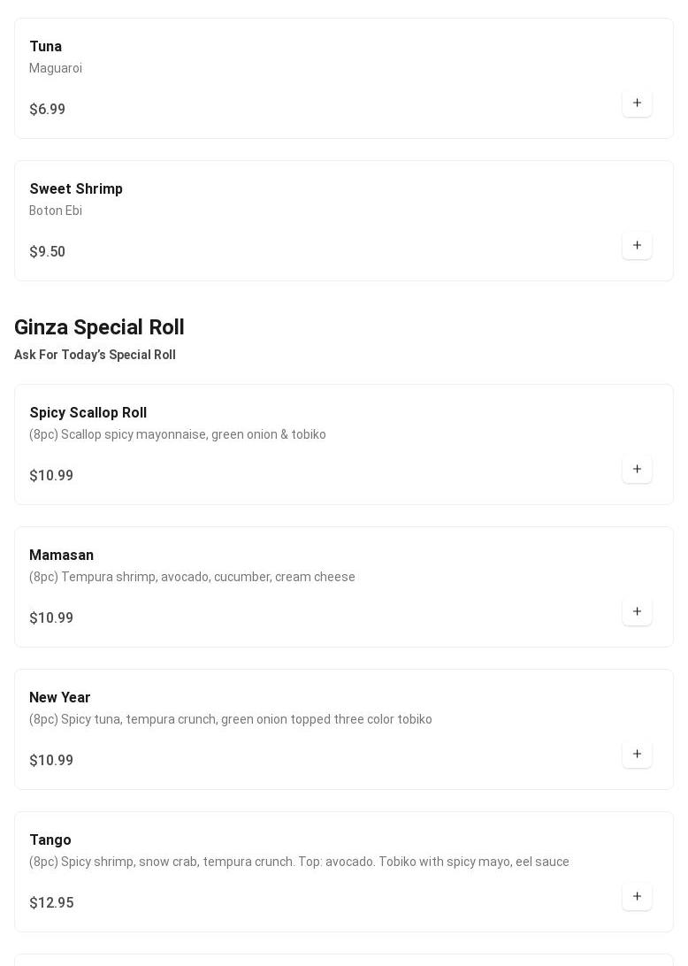Click the New Year roll name
The width and height of the screenshot is (688, 966).
coord(60,698)
